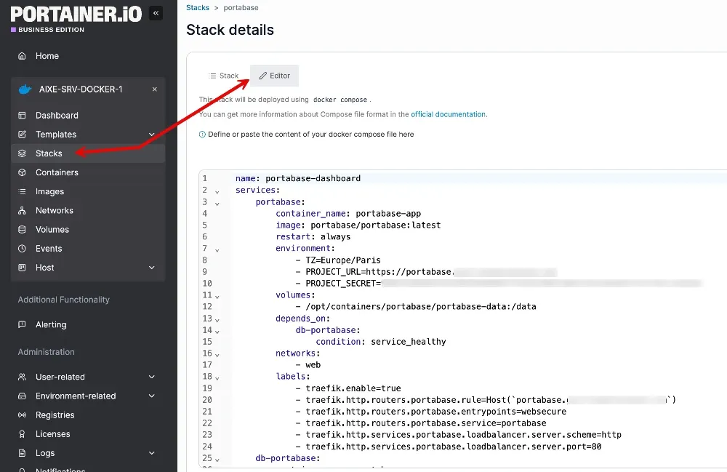The width and height of the screenshot is (727, 472).
Task: Click line 1 name: portabase-dashboard in editor
Action: (x=297, y=178)
